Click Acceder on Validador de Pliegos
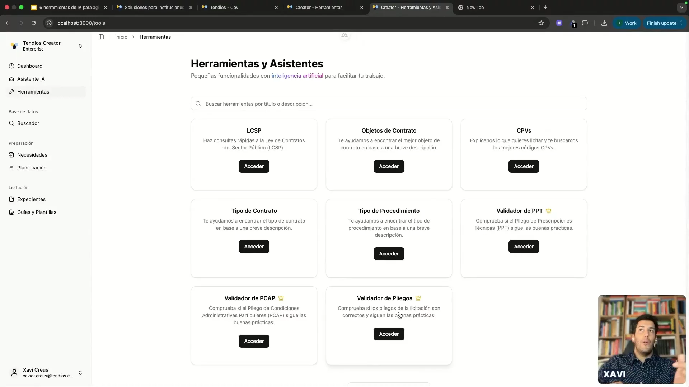 tap(389, 334)
